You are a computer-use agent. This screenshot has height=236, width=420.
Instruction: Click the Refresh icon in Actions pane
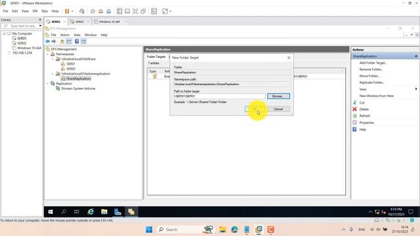tap(354, 116)
